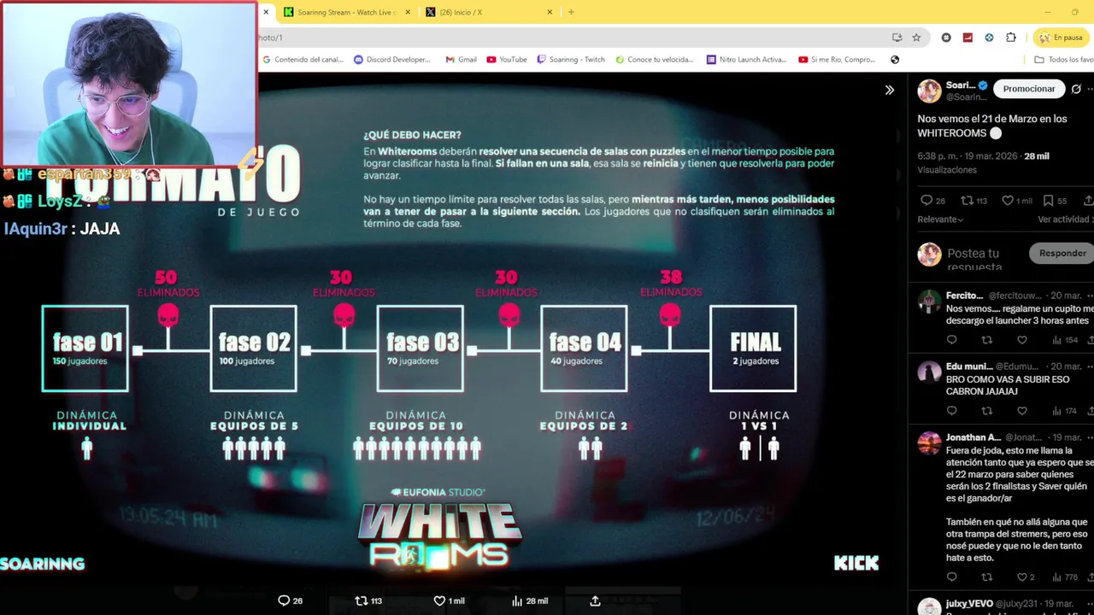Reply to Jonathan A's comment
Viewport: 1094px width, 615px height.
[x=951, y=577]
